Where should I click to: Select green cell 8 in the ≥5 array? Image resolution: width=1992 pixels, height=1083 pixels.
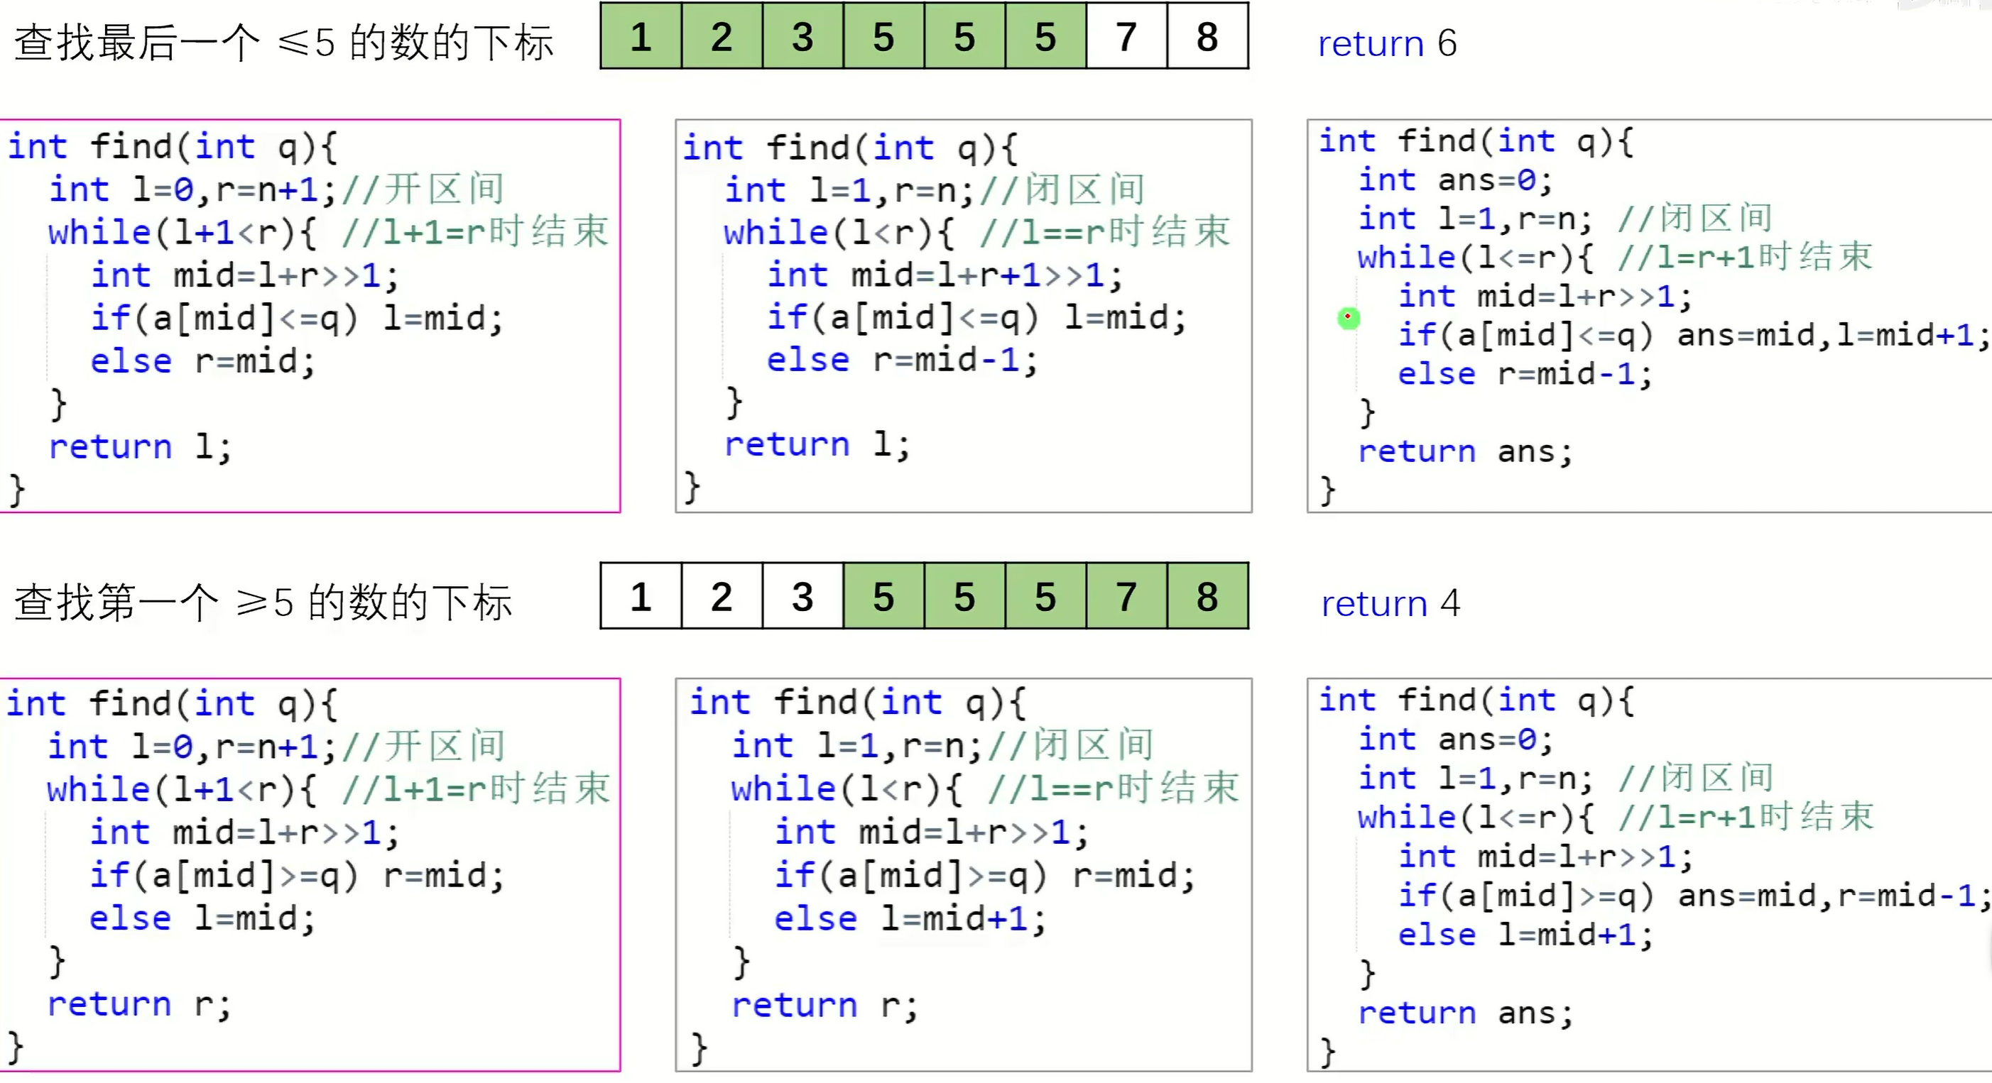[x=1207, y=596]
